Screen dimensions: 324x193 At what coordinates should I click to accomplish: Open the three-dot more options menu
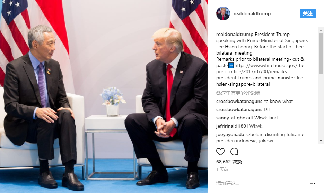[x=313, y=184]
